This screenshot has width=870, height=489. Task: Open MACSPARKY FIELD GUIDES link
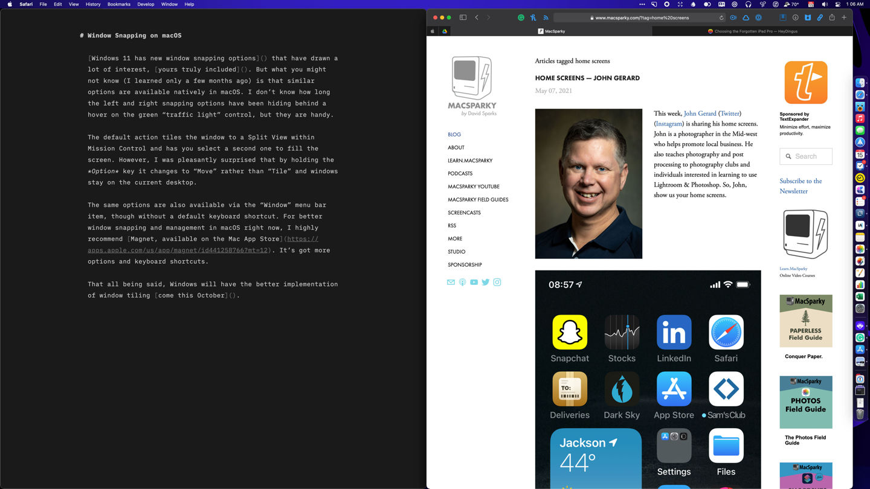[478, 200]
